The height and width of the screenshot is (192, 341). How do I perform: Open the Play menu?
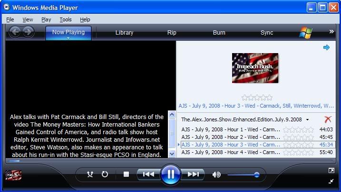pos(46,19)
